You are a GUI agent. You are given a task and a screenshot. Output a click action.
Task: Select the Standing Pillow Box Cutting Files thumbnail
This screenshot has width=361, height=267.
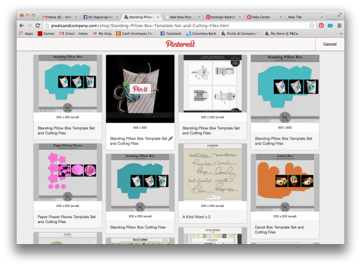coord(140,183)
